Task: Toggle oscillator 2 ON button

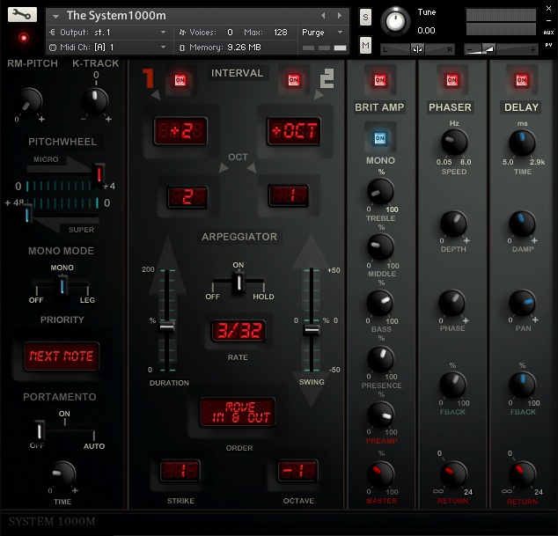Action: coord(294,80)
